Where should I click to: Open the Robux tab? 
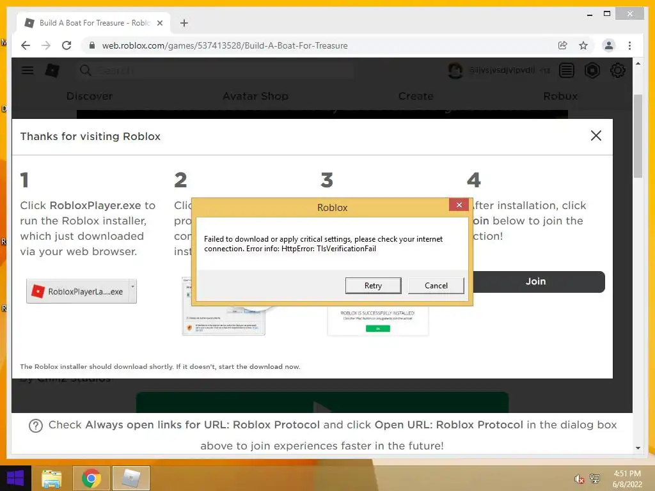click(x=560, y=96)
